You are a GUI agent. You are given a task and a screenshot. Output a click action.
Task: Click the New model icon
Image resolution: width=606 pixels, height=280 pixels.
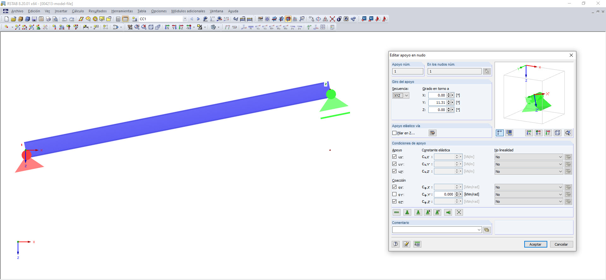coord(6,19)
